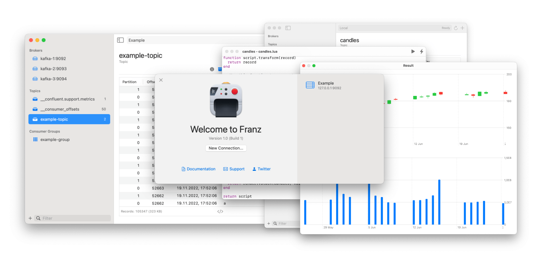Toggle sidebar in the Local window
Image resolution: width=539 pixels, height=269 pixels.
(x=288, y=28)
